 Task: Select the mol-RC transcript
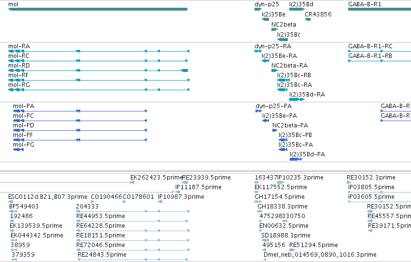pyautogui.click(x=98, y=61)
